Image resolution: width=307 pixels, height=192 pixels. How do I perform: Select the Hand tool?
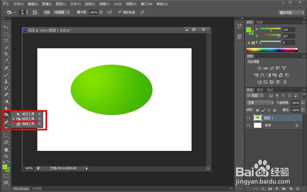click(6, 150)
